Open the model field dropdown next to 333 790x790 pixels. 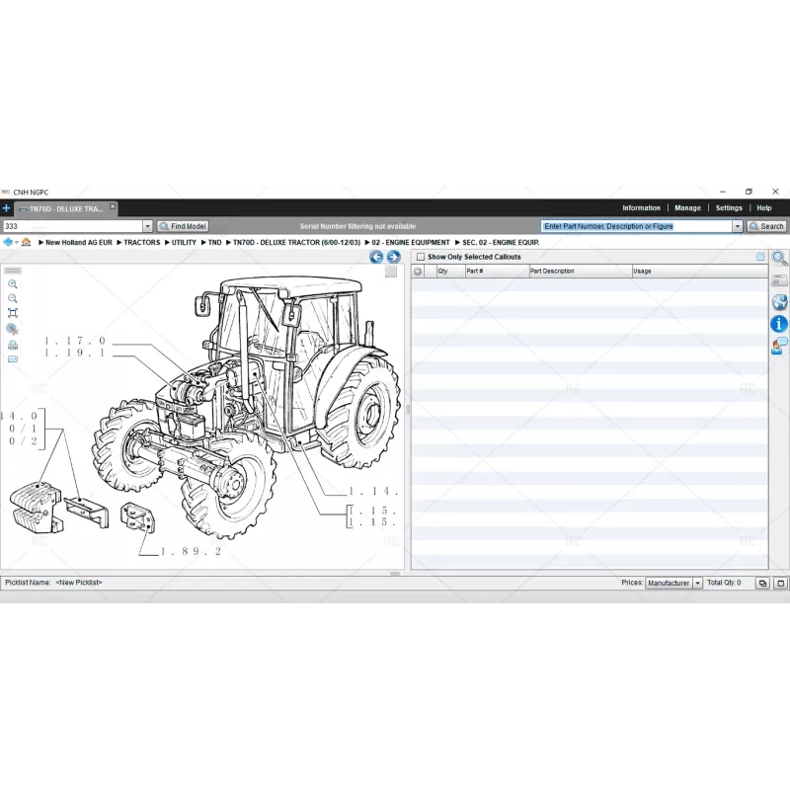pos(147,225)
